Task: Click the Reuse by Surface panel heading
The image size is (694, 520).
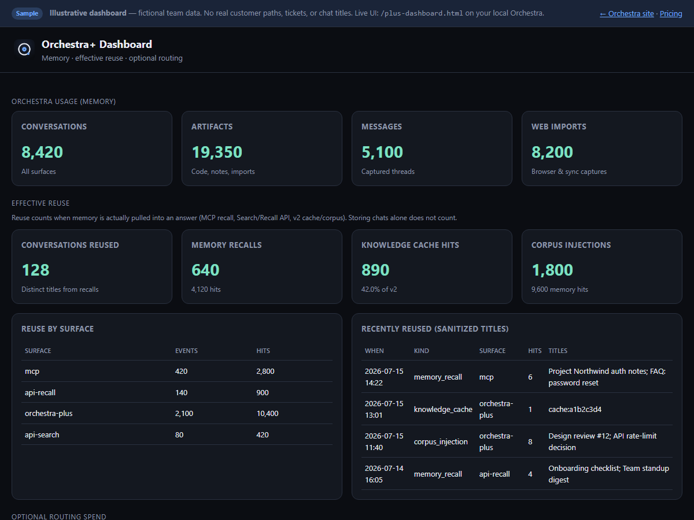Action: pyautogui.click(x=57, y=329)
